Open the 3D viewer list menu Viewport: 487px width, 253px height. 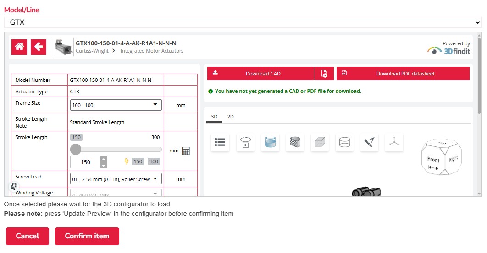coord(220,142)
